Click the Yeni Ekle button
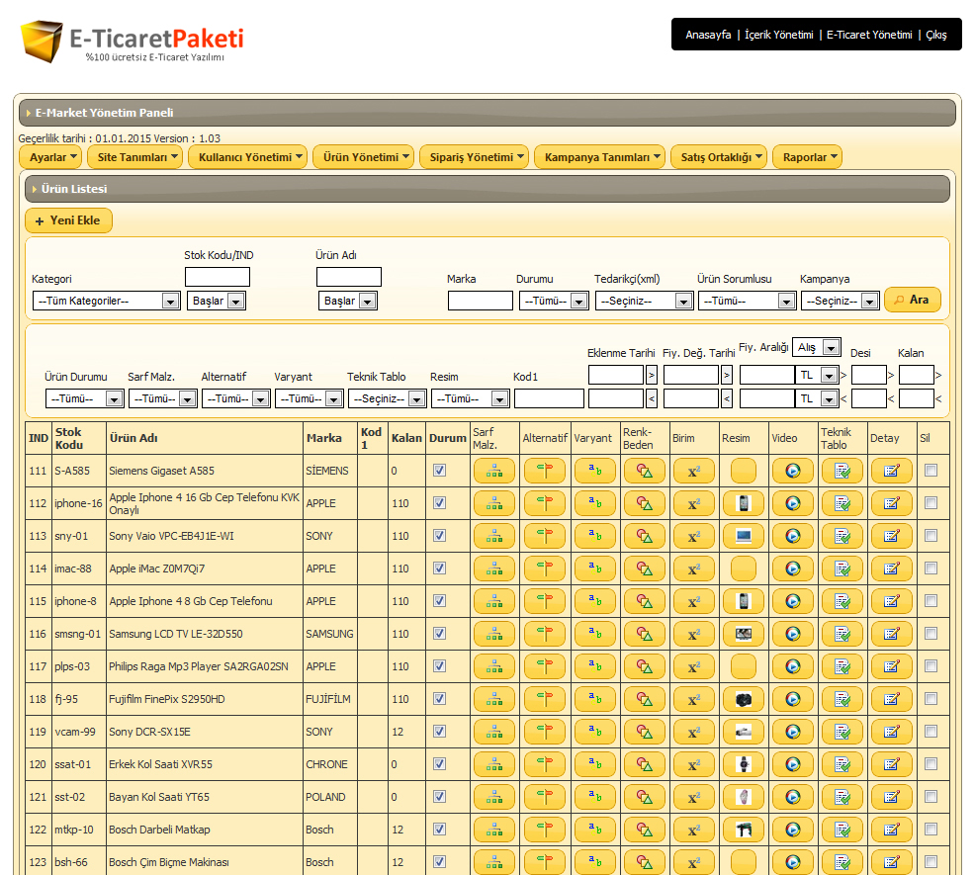This screenshot has height=875, width=975. [68, 220]
